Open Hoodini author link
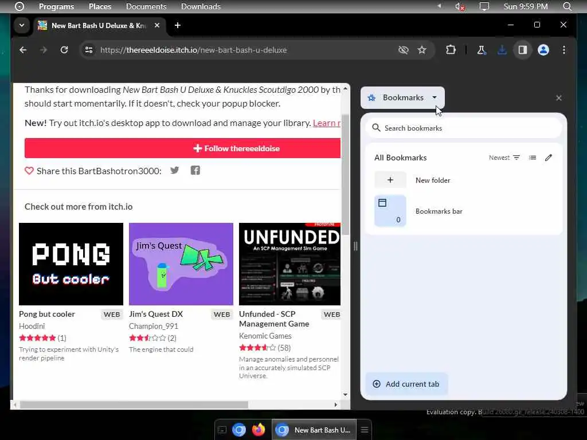 tap(32, 326)
